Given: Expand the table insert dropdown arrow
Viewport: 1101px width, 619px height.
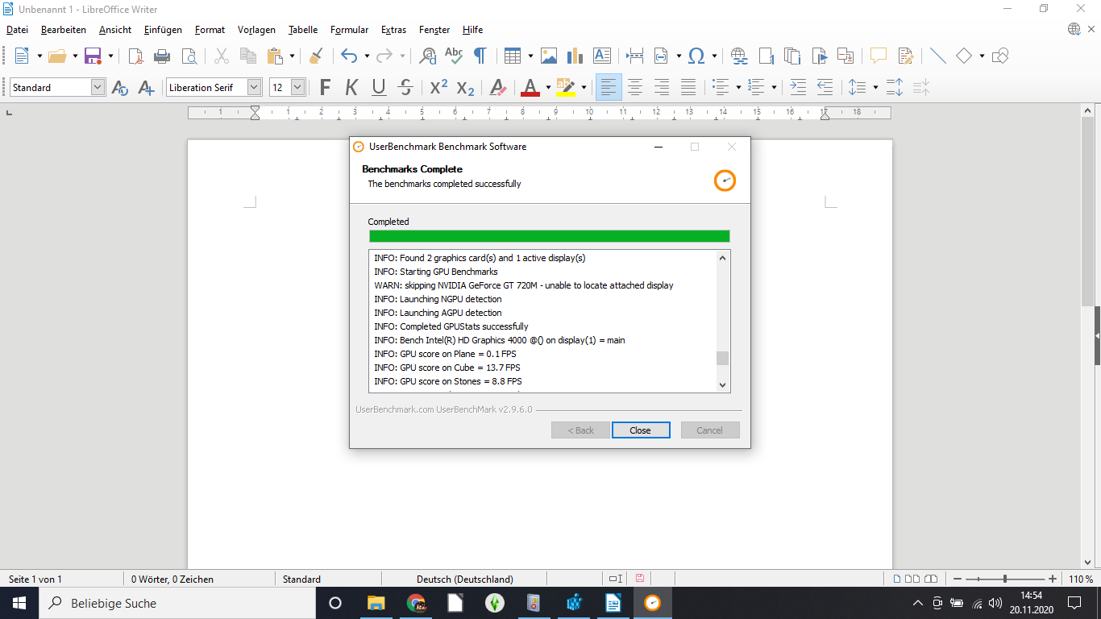Looking at the screenshot, I should pos(530,56).
